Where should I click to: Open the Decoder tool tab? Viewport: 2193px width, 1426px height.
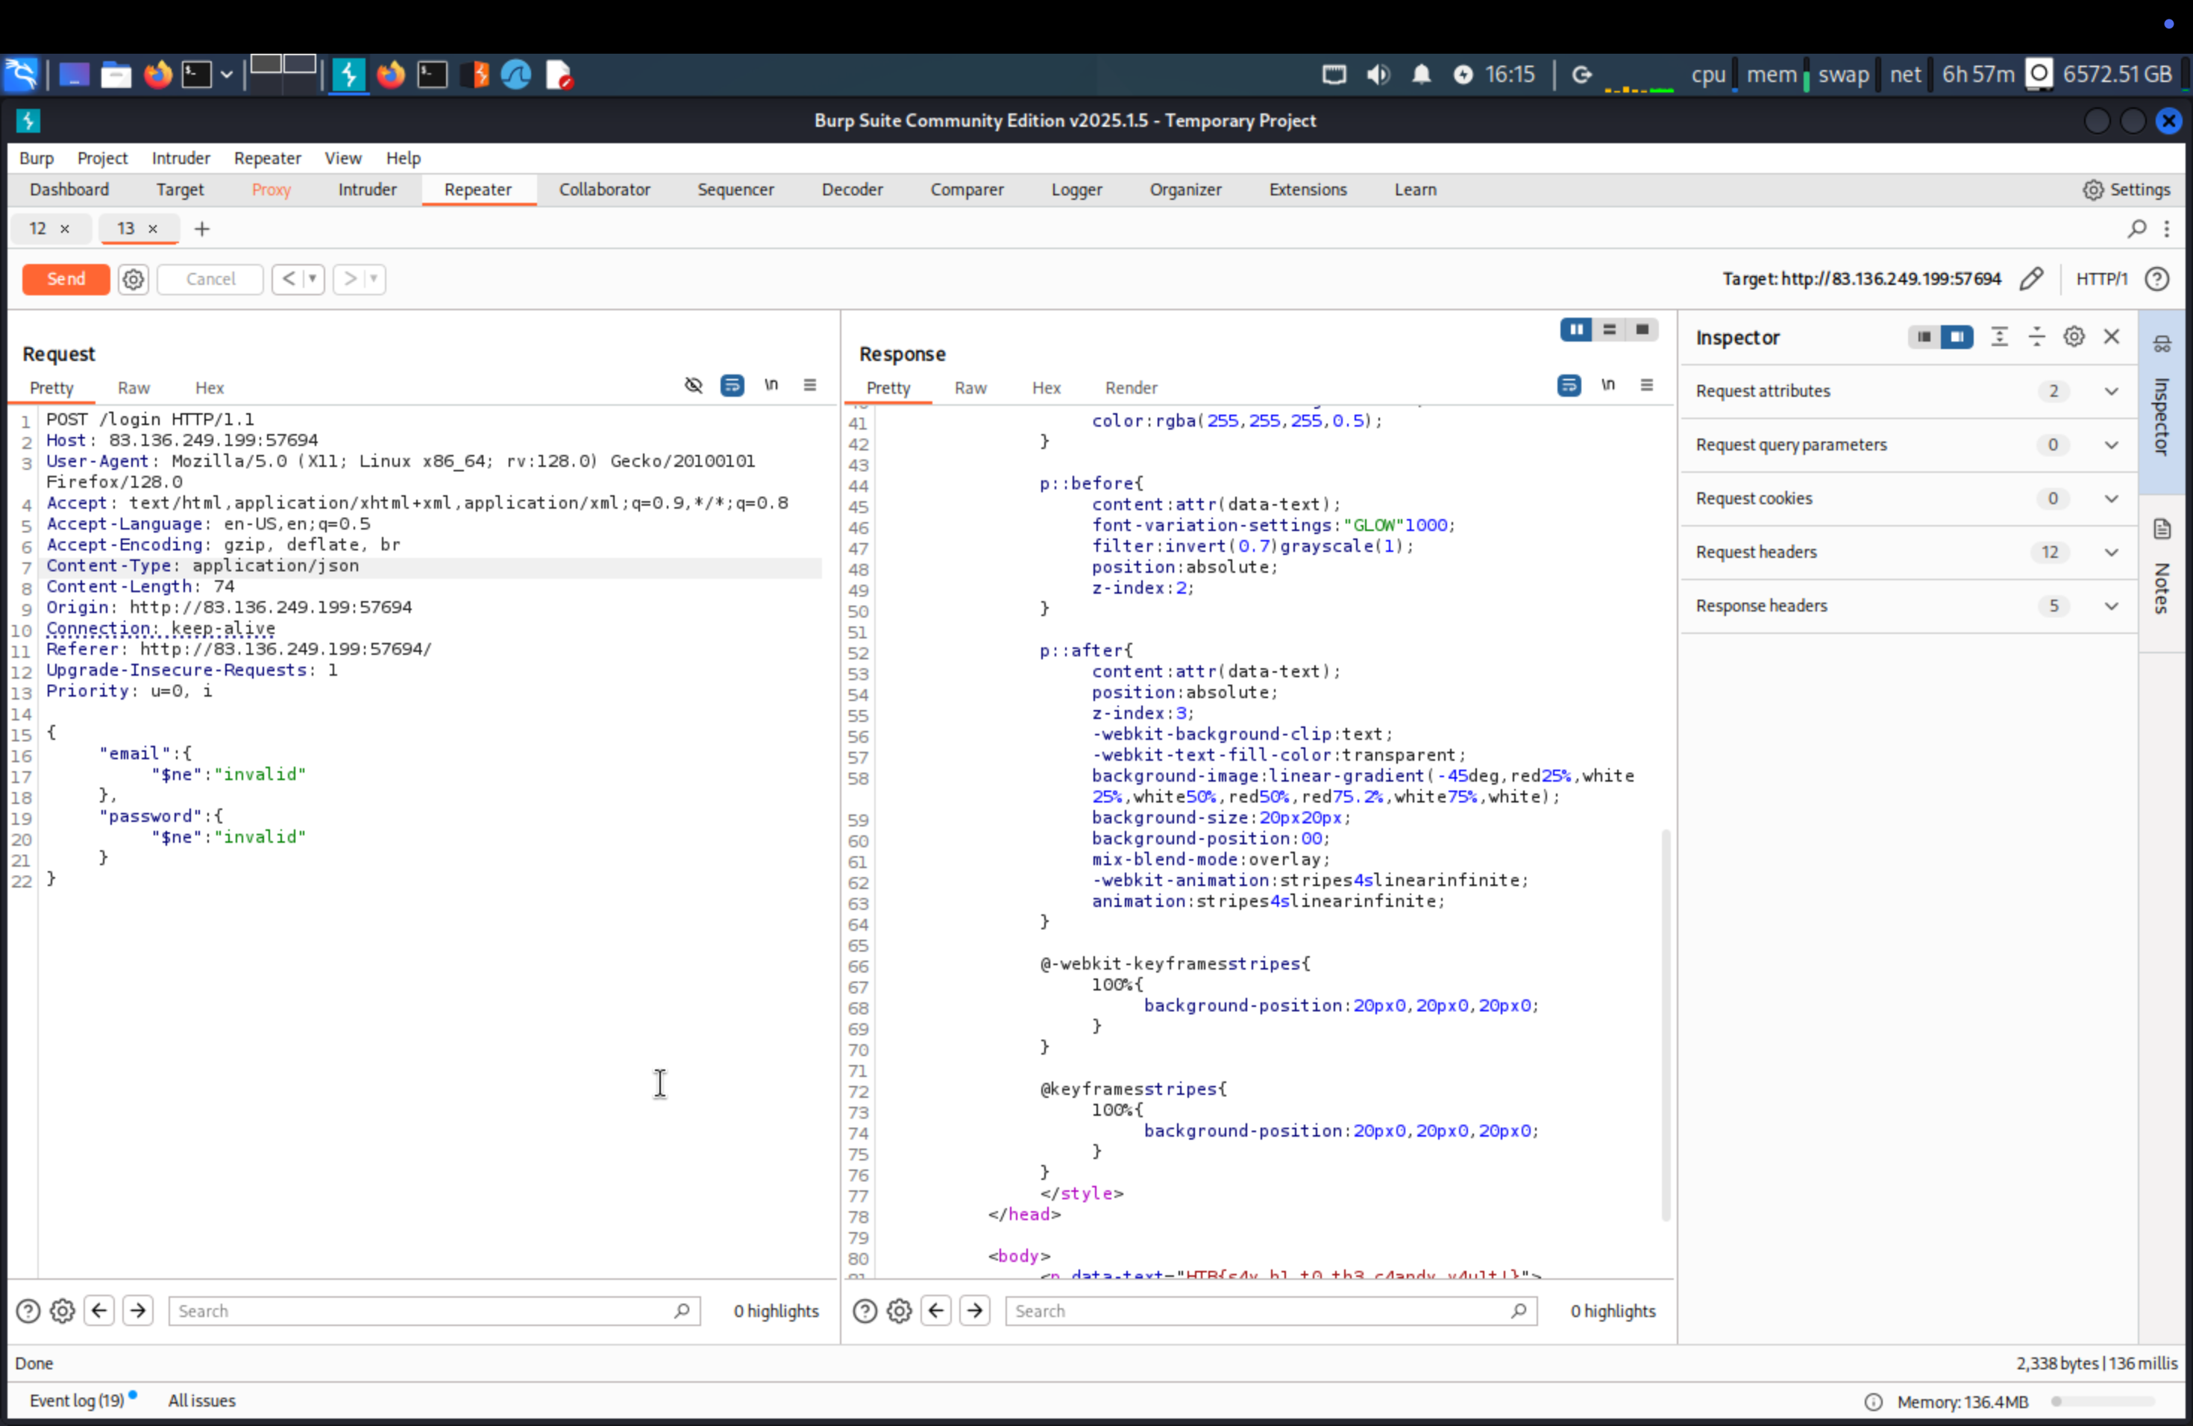pyautogui.click(x=853, y=189)
